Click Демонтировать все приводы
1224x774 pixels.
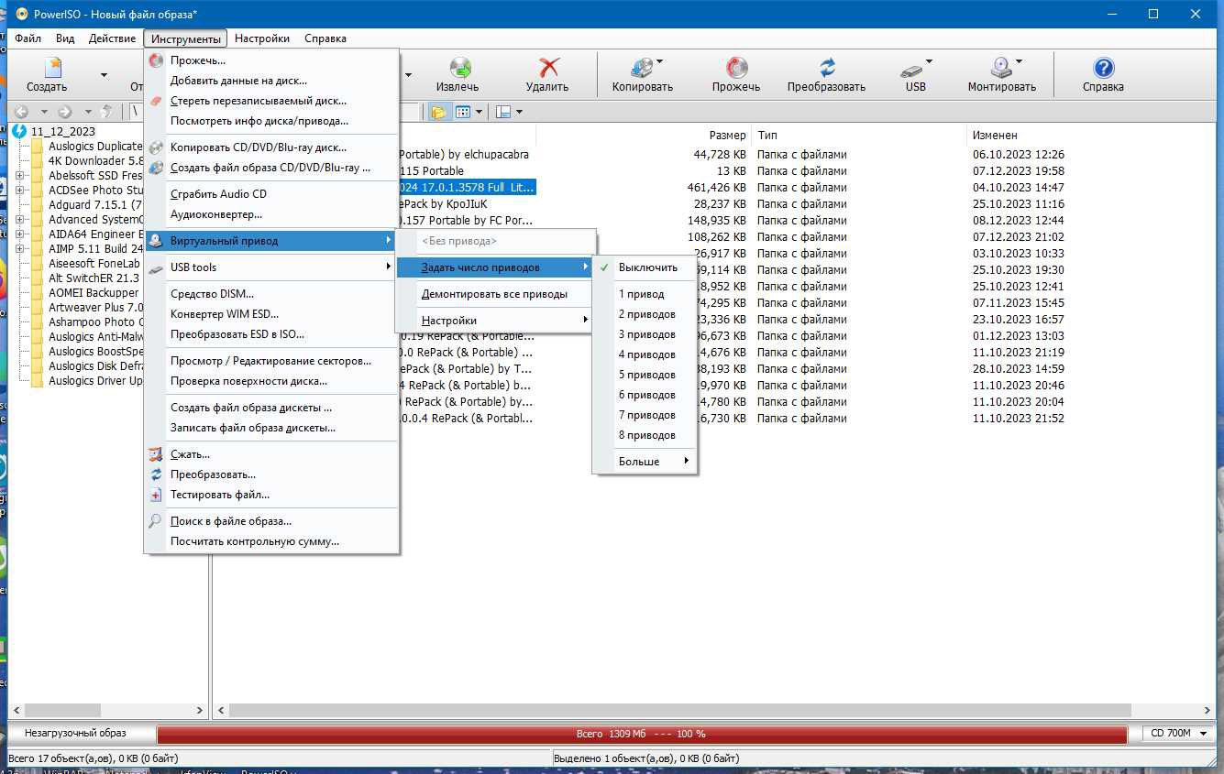pyautogui.click(x=495, y=294)
